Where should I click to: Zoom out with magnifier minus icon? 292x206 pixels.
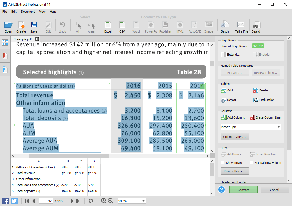(111, 201)
